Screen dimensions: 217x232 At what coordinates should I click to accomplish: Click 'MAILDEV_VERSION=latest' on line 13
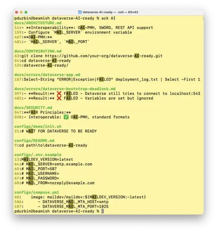(x=47, y=159)
